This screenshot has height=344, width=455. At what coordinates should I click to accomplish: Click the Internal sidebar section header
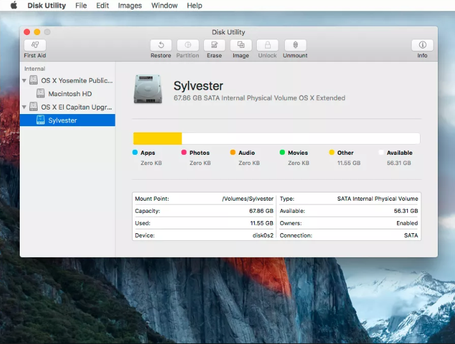coord(34,69)
